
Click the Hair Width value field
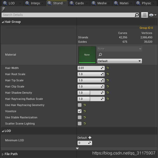coord(91,68)
